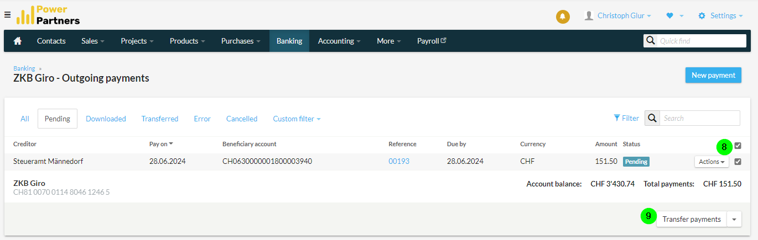This screenshot has width=758, height=240.
Task: Open Contacts in the navigation bar
Action: coord(51,41)
